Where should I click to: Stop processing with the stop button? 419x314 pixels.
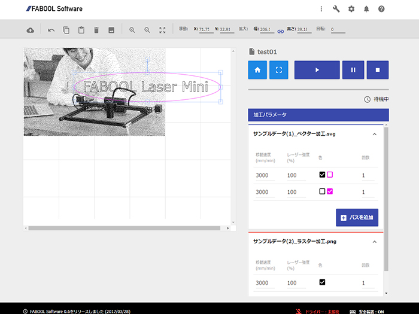378,70
